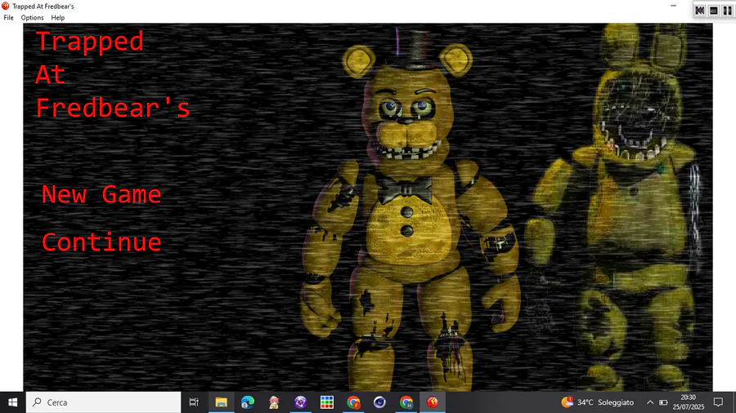
Task: Open the purple round app in taskbar
Action: click(300, 402)
